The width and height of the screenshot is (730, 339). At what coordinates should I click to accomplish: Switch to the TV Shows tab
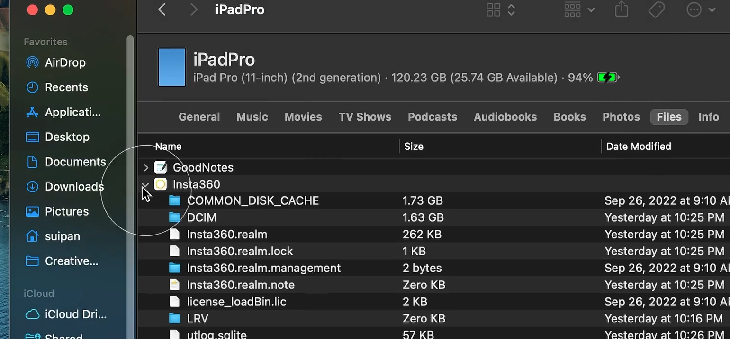(365, 117)
